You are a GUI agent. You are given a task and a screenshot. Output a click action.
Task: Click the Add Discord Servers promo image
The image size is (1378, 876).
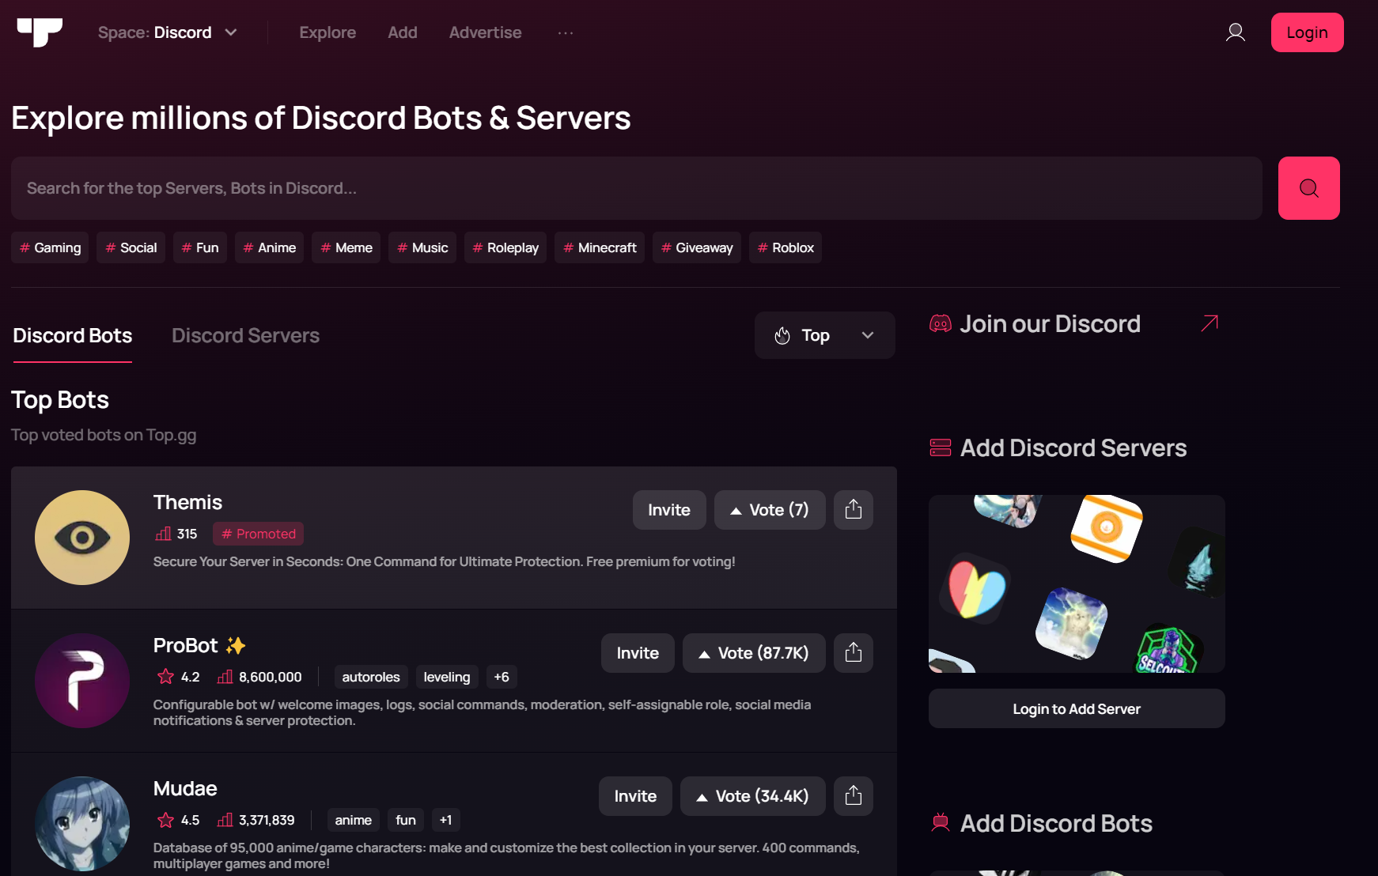pos(1077,583)
